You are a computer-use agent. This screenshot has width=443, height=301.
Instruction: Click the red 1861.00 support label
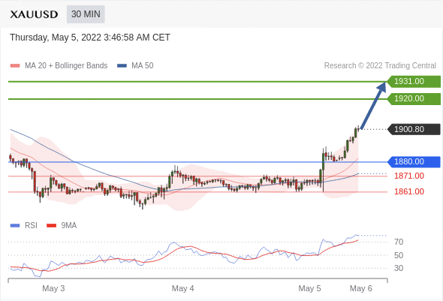[409, 191]
